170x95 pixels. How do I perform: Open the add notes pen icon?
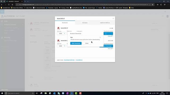tap(161, 4)
